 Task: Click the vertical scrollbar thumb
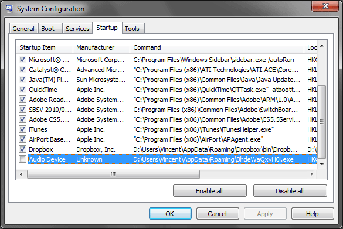[x=322, y=121]
